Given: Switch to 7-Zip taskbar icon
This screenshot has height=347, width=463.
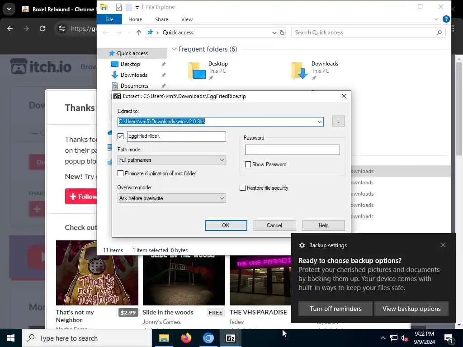Looking at the screenshot, I should point(230,338).
